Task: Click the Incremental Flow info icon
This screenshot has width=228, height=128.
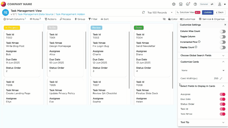Action: [x=199, y=42]
